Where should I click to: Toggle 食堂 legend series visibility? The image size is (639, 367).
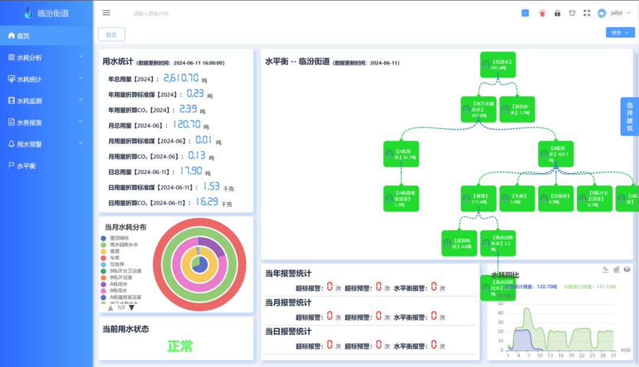click(x=114, y=251)
